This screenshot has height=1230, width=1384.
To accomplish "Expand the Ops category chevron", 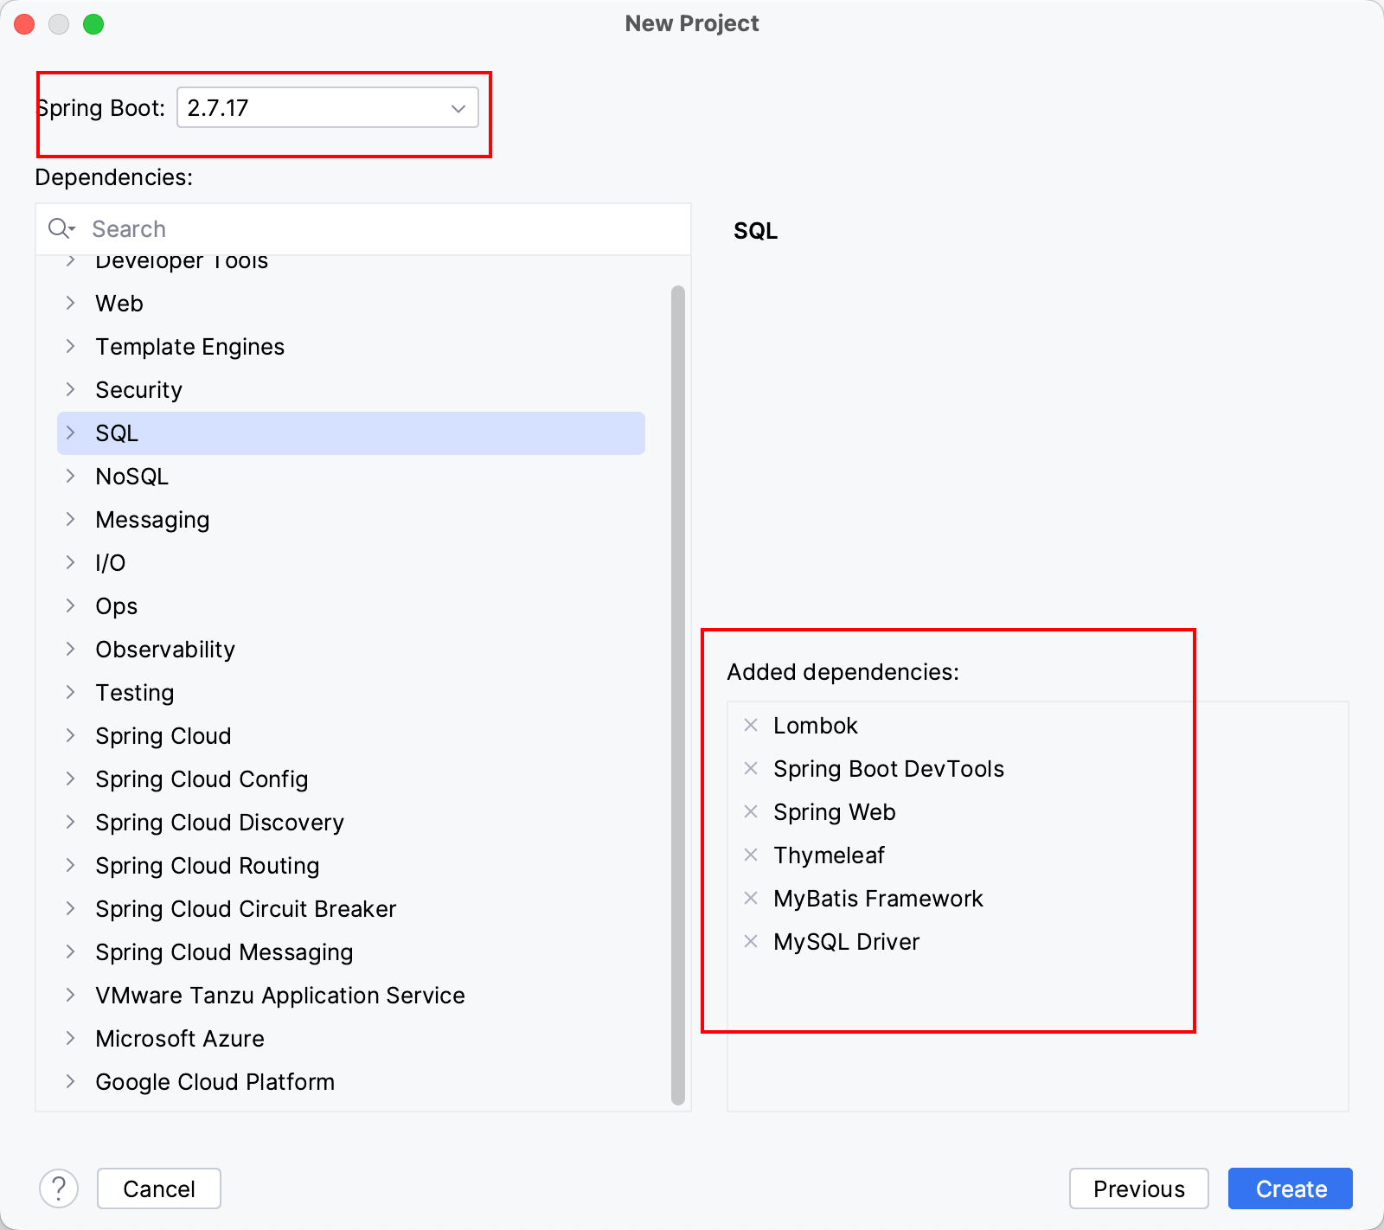I will coord(71,605).
